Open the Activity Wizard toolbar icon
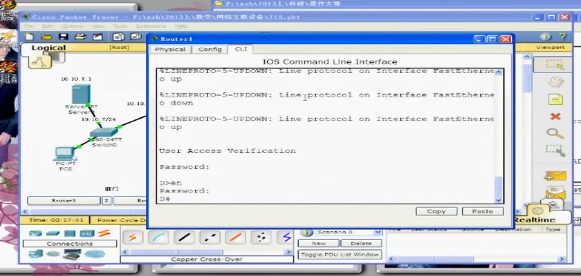 [98, 37]
